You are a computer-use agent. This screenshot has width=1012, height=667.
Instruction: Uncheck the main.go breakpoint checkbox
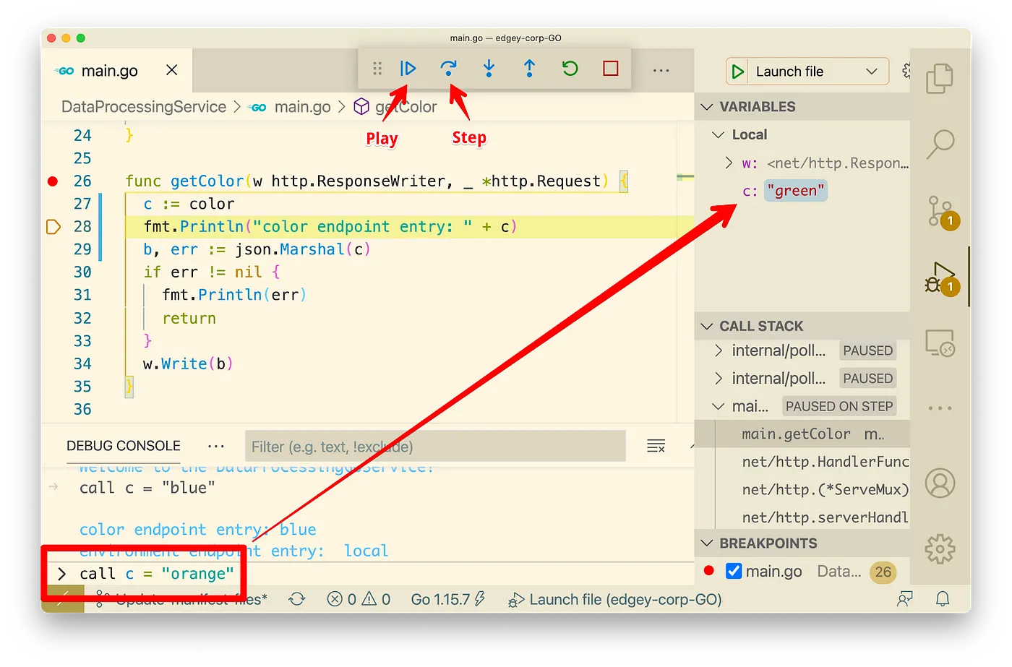(x=734, y=571)
